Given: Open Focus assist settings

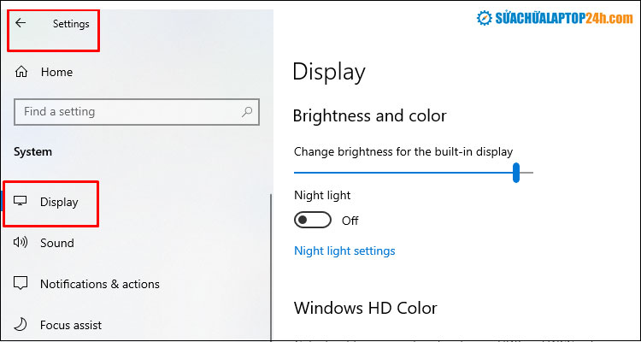Looking at the screenshot, I should click(71, 325).
